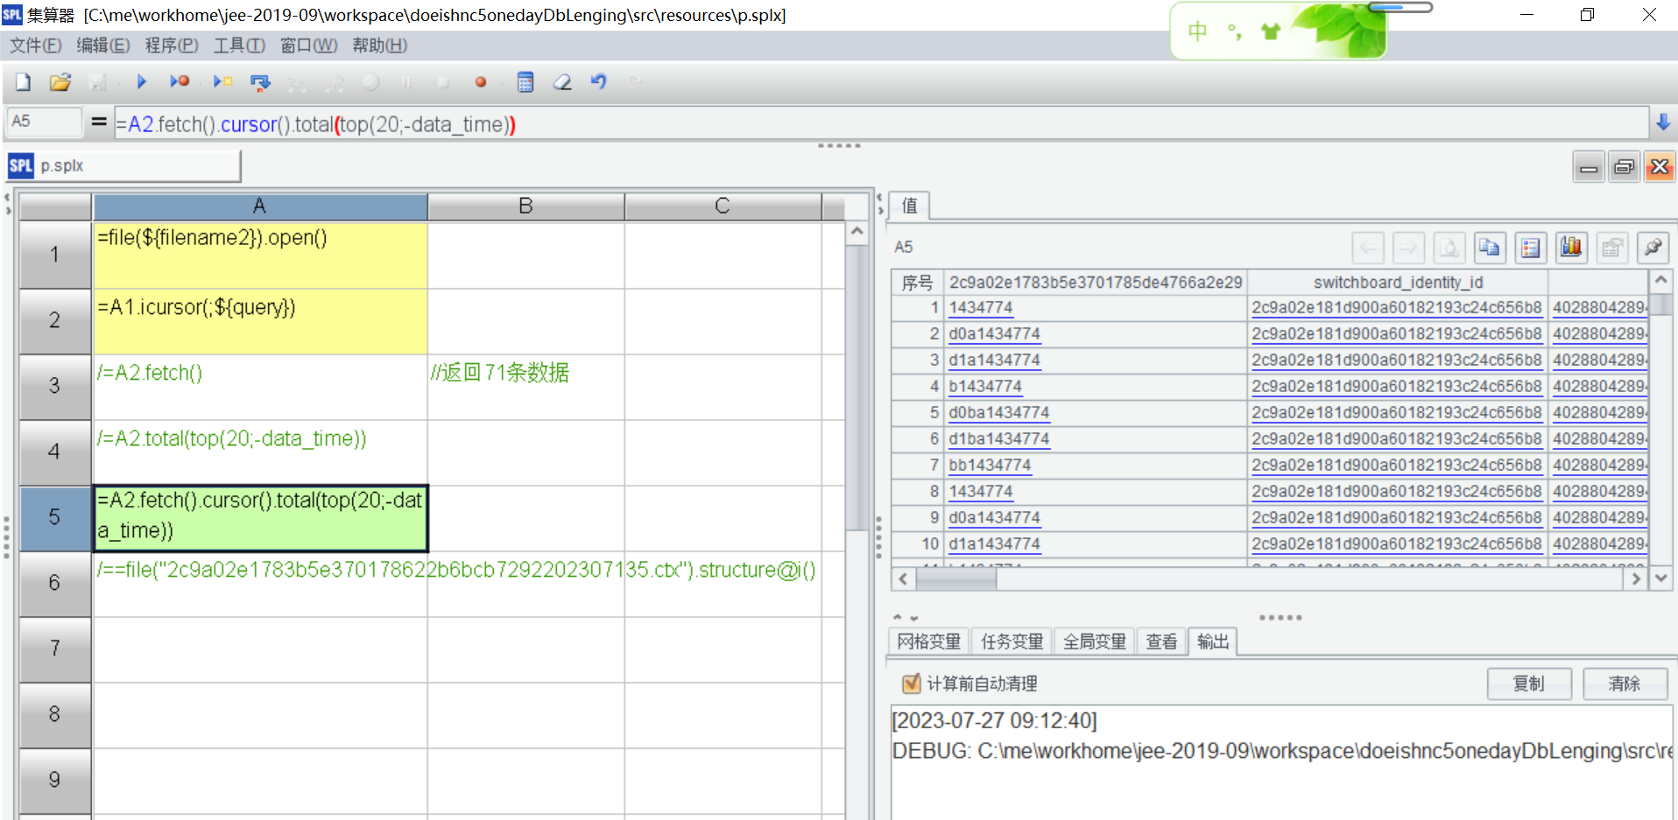
Task: Click the eraser icon to clear results
Action: (561, 82)
